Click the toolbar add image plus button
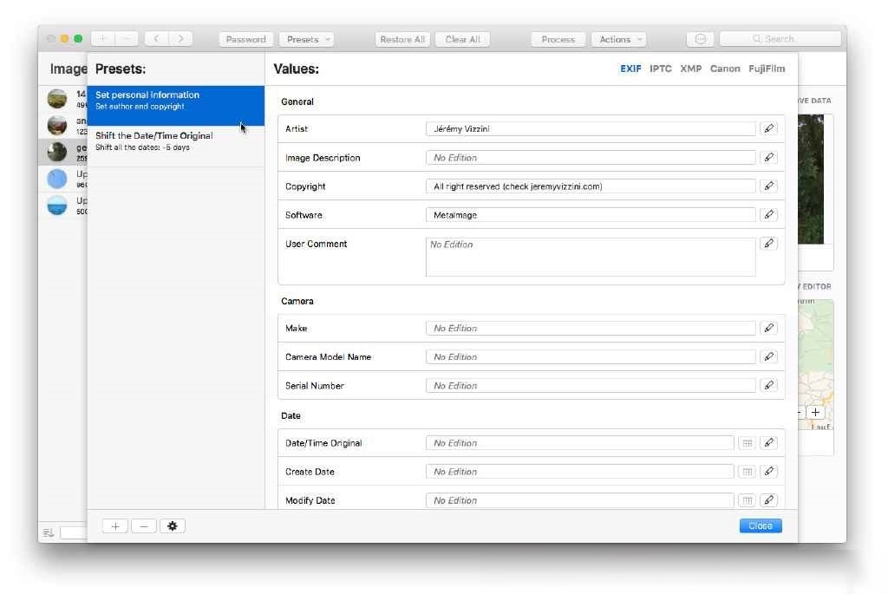888x594 pixels. (x=102, y=38)
